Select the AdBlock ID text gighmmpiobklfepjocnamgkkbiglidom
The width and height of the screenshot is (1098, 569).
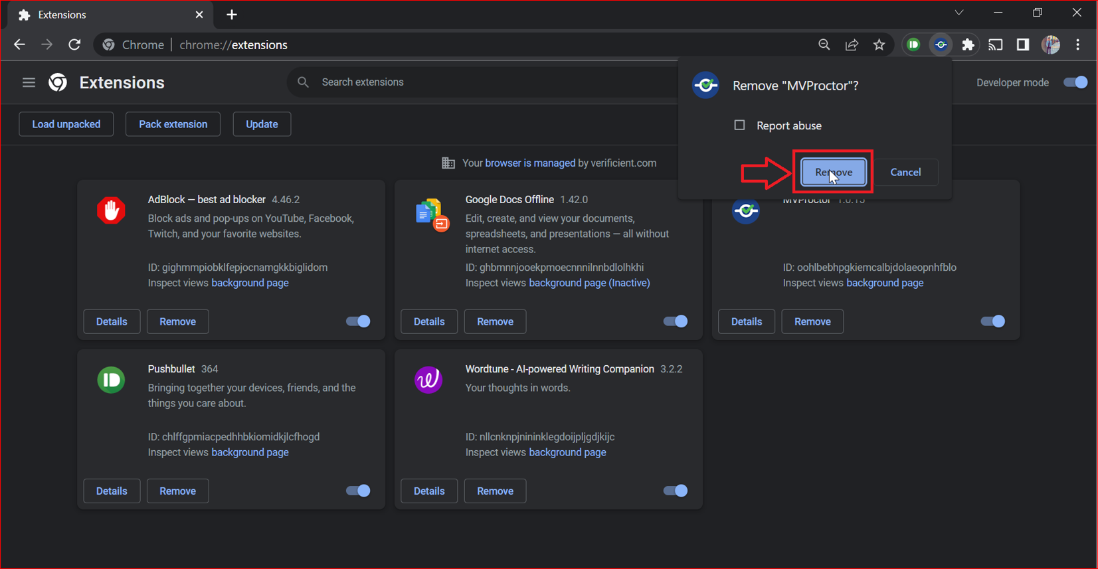pyautogui.click(x=244, y=268)
